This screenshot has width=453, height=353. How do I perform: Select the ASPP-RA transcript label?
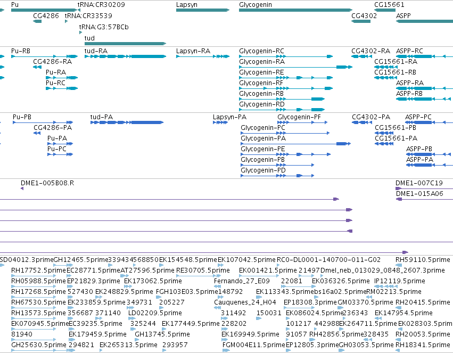pyautogui.click(x=410, y=83)
